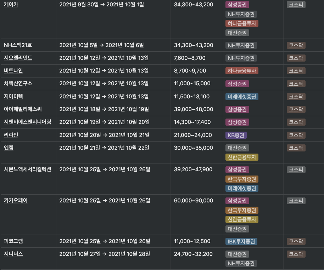Open the 시몬느액세서리컬렉션 entry
324x270 pixels.
[28, 170]
